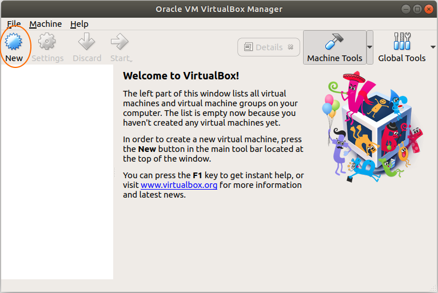Click the Start arrow toolbar icon

(120, 41)
